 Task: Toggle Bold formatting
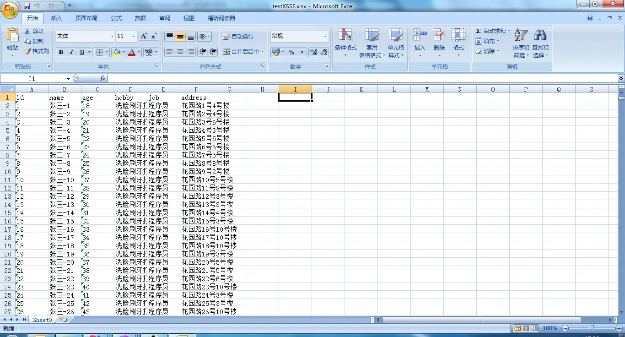tap(61, 52)
